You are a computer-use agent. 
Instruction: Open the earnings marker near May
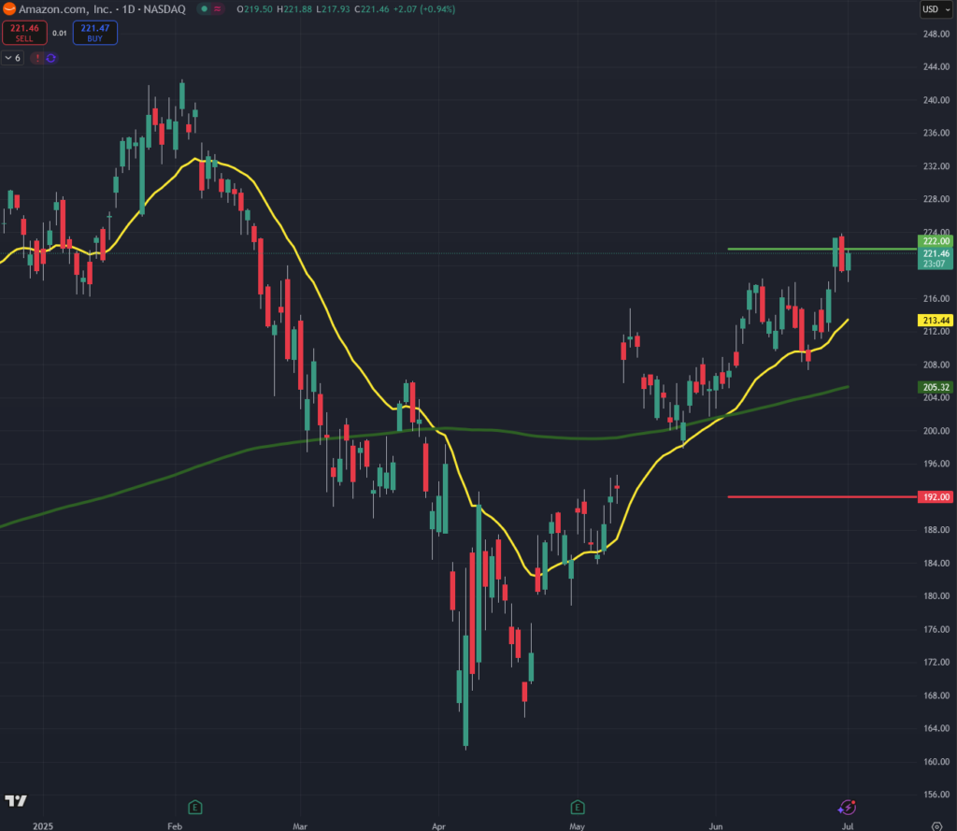[578, 808]
